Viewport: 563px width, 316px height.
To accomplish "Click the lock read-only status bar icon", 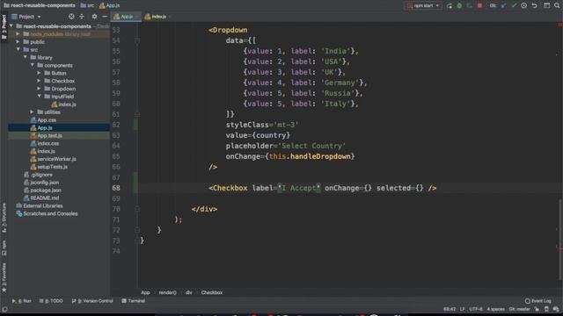I will click(537, 309).
